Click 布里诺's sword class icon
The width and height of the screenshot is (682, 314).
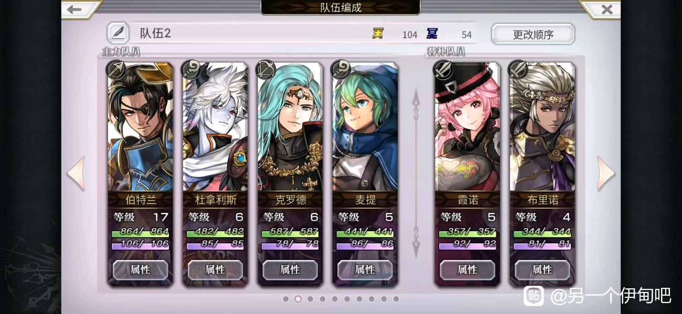tap(518, 70)
